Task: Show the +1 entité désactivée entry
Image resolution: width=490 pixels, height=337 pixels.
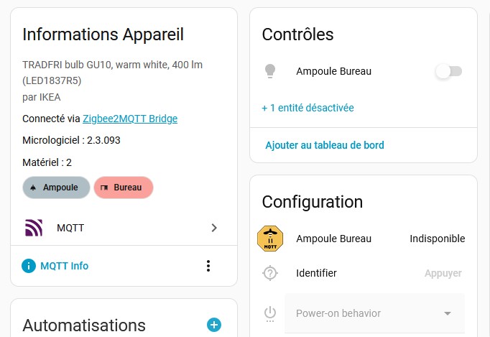Action: pos(308,108)
